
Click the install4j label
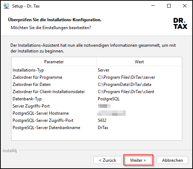[x=10, y=151]
